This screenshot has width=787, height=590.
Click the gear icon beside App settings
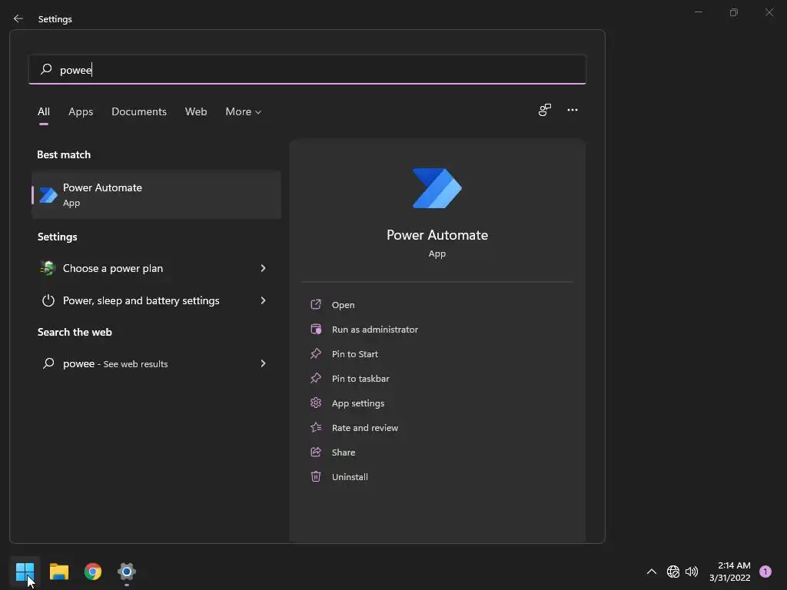pyautogui.click(x=316, y=403)
